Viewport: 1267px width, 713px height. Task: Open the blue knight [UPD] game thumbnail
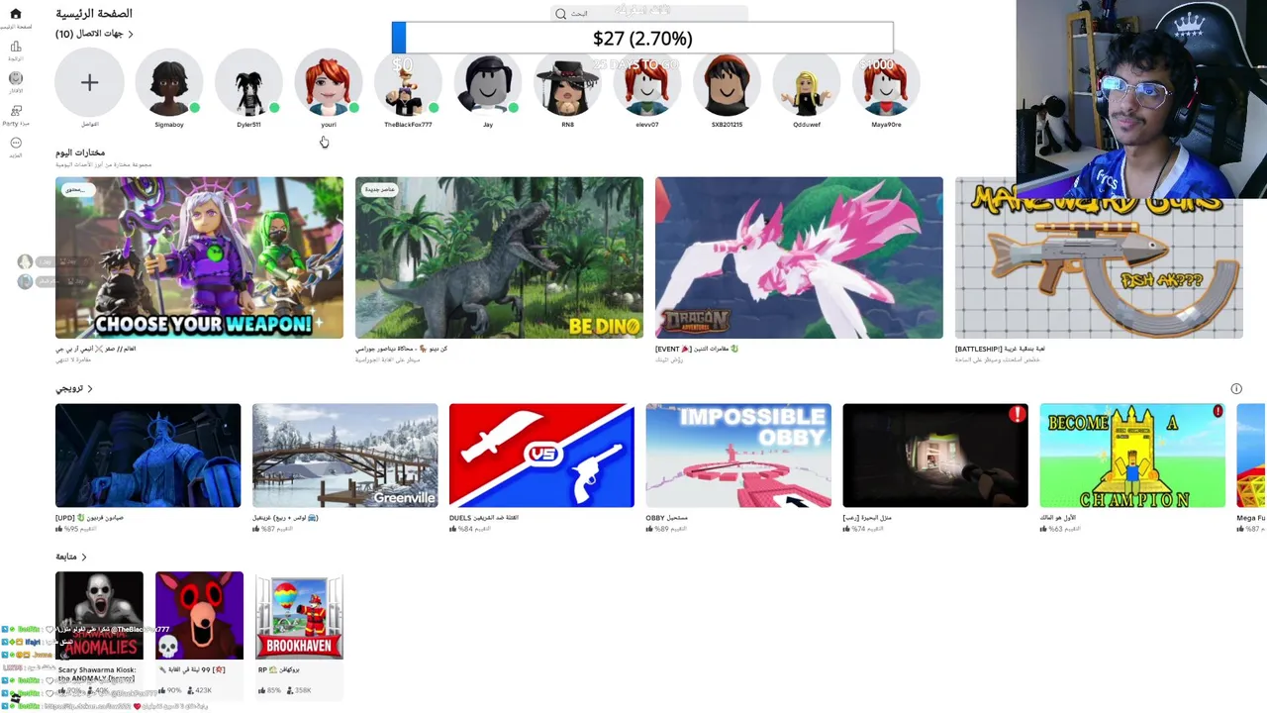[x=147, y=456]
